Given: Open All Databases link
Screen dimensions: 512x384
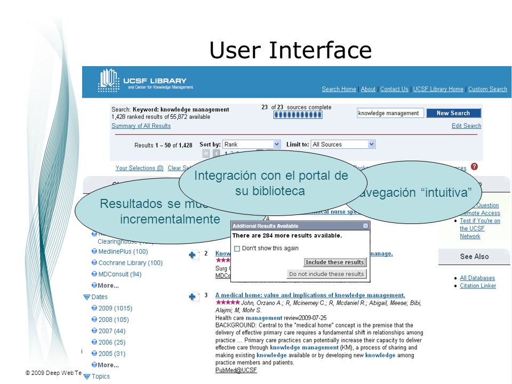Looking at the screenshot, I should pos(477,278).
